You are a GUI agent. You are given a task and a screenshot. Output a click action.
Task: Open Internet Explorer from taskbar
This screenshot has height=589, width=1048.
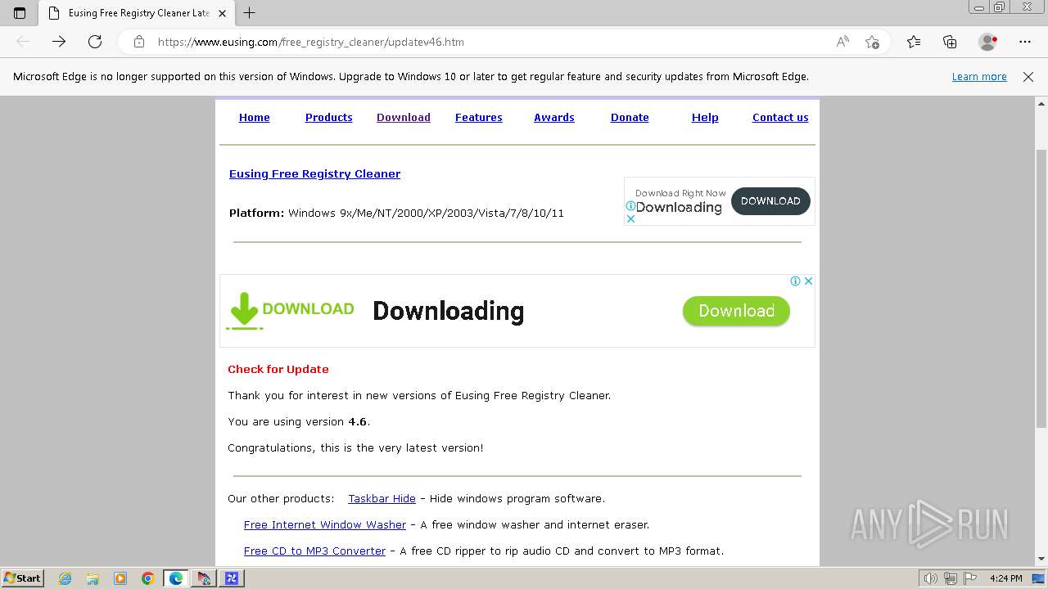click(65, 578)
